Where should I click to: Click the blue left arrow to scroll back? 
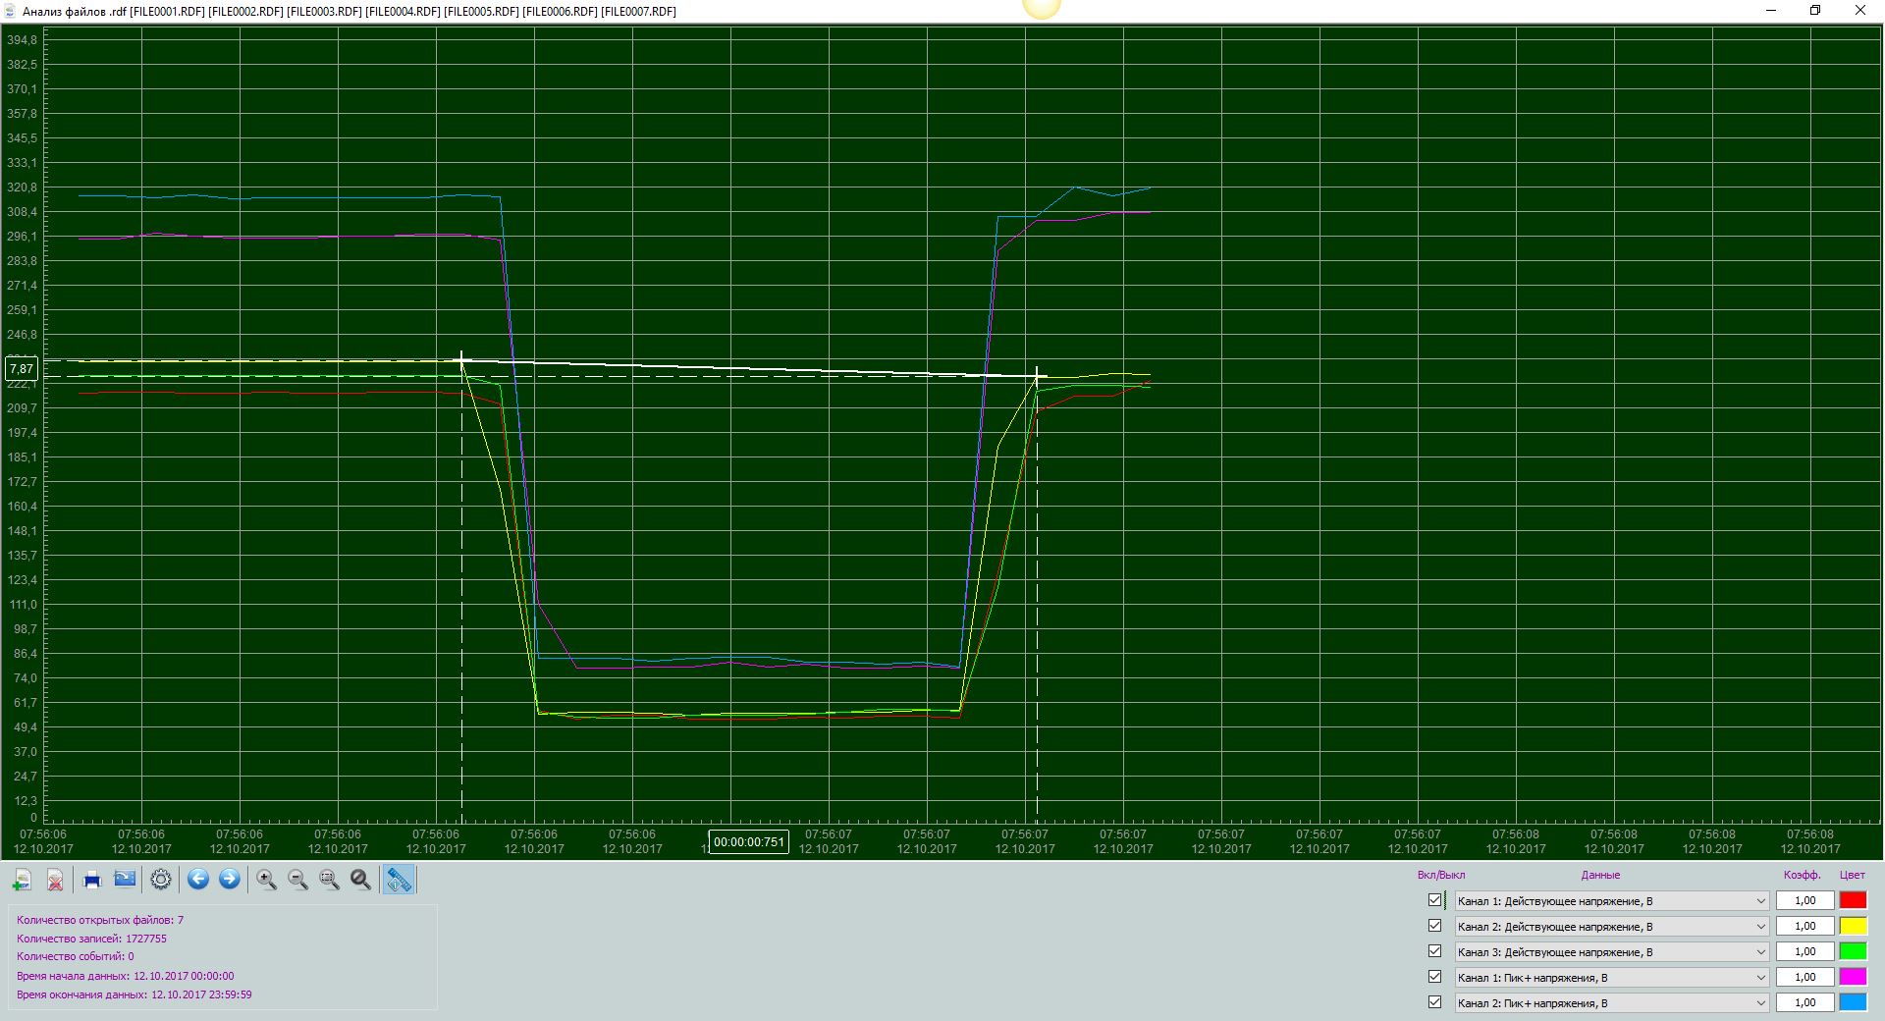(x=198, y=880)
